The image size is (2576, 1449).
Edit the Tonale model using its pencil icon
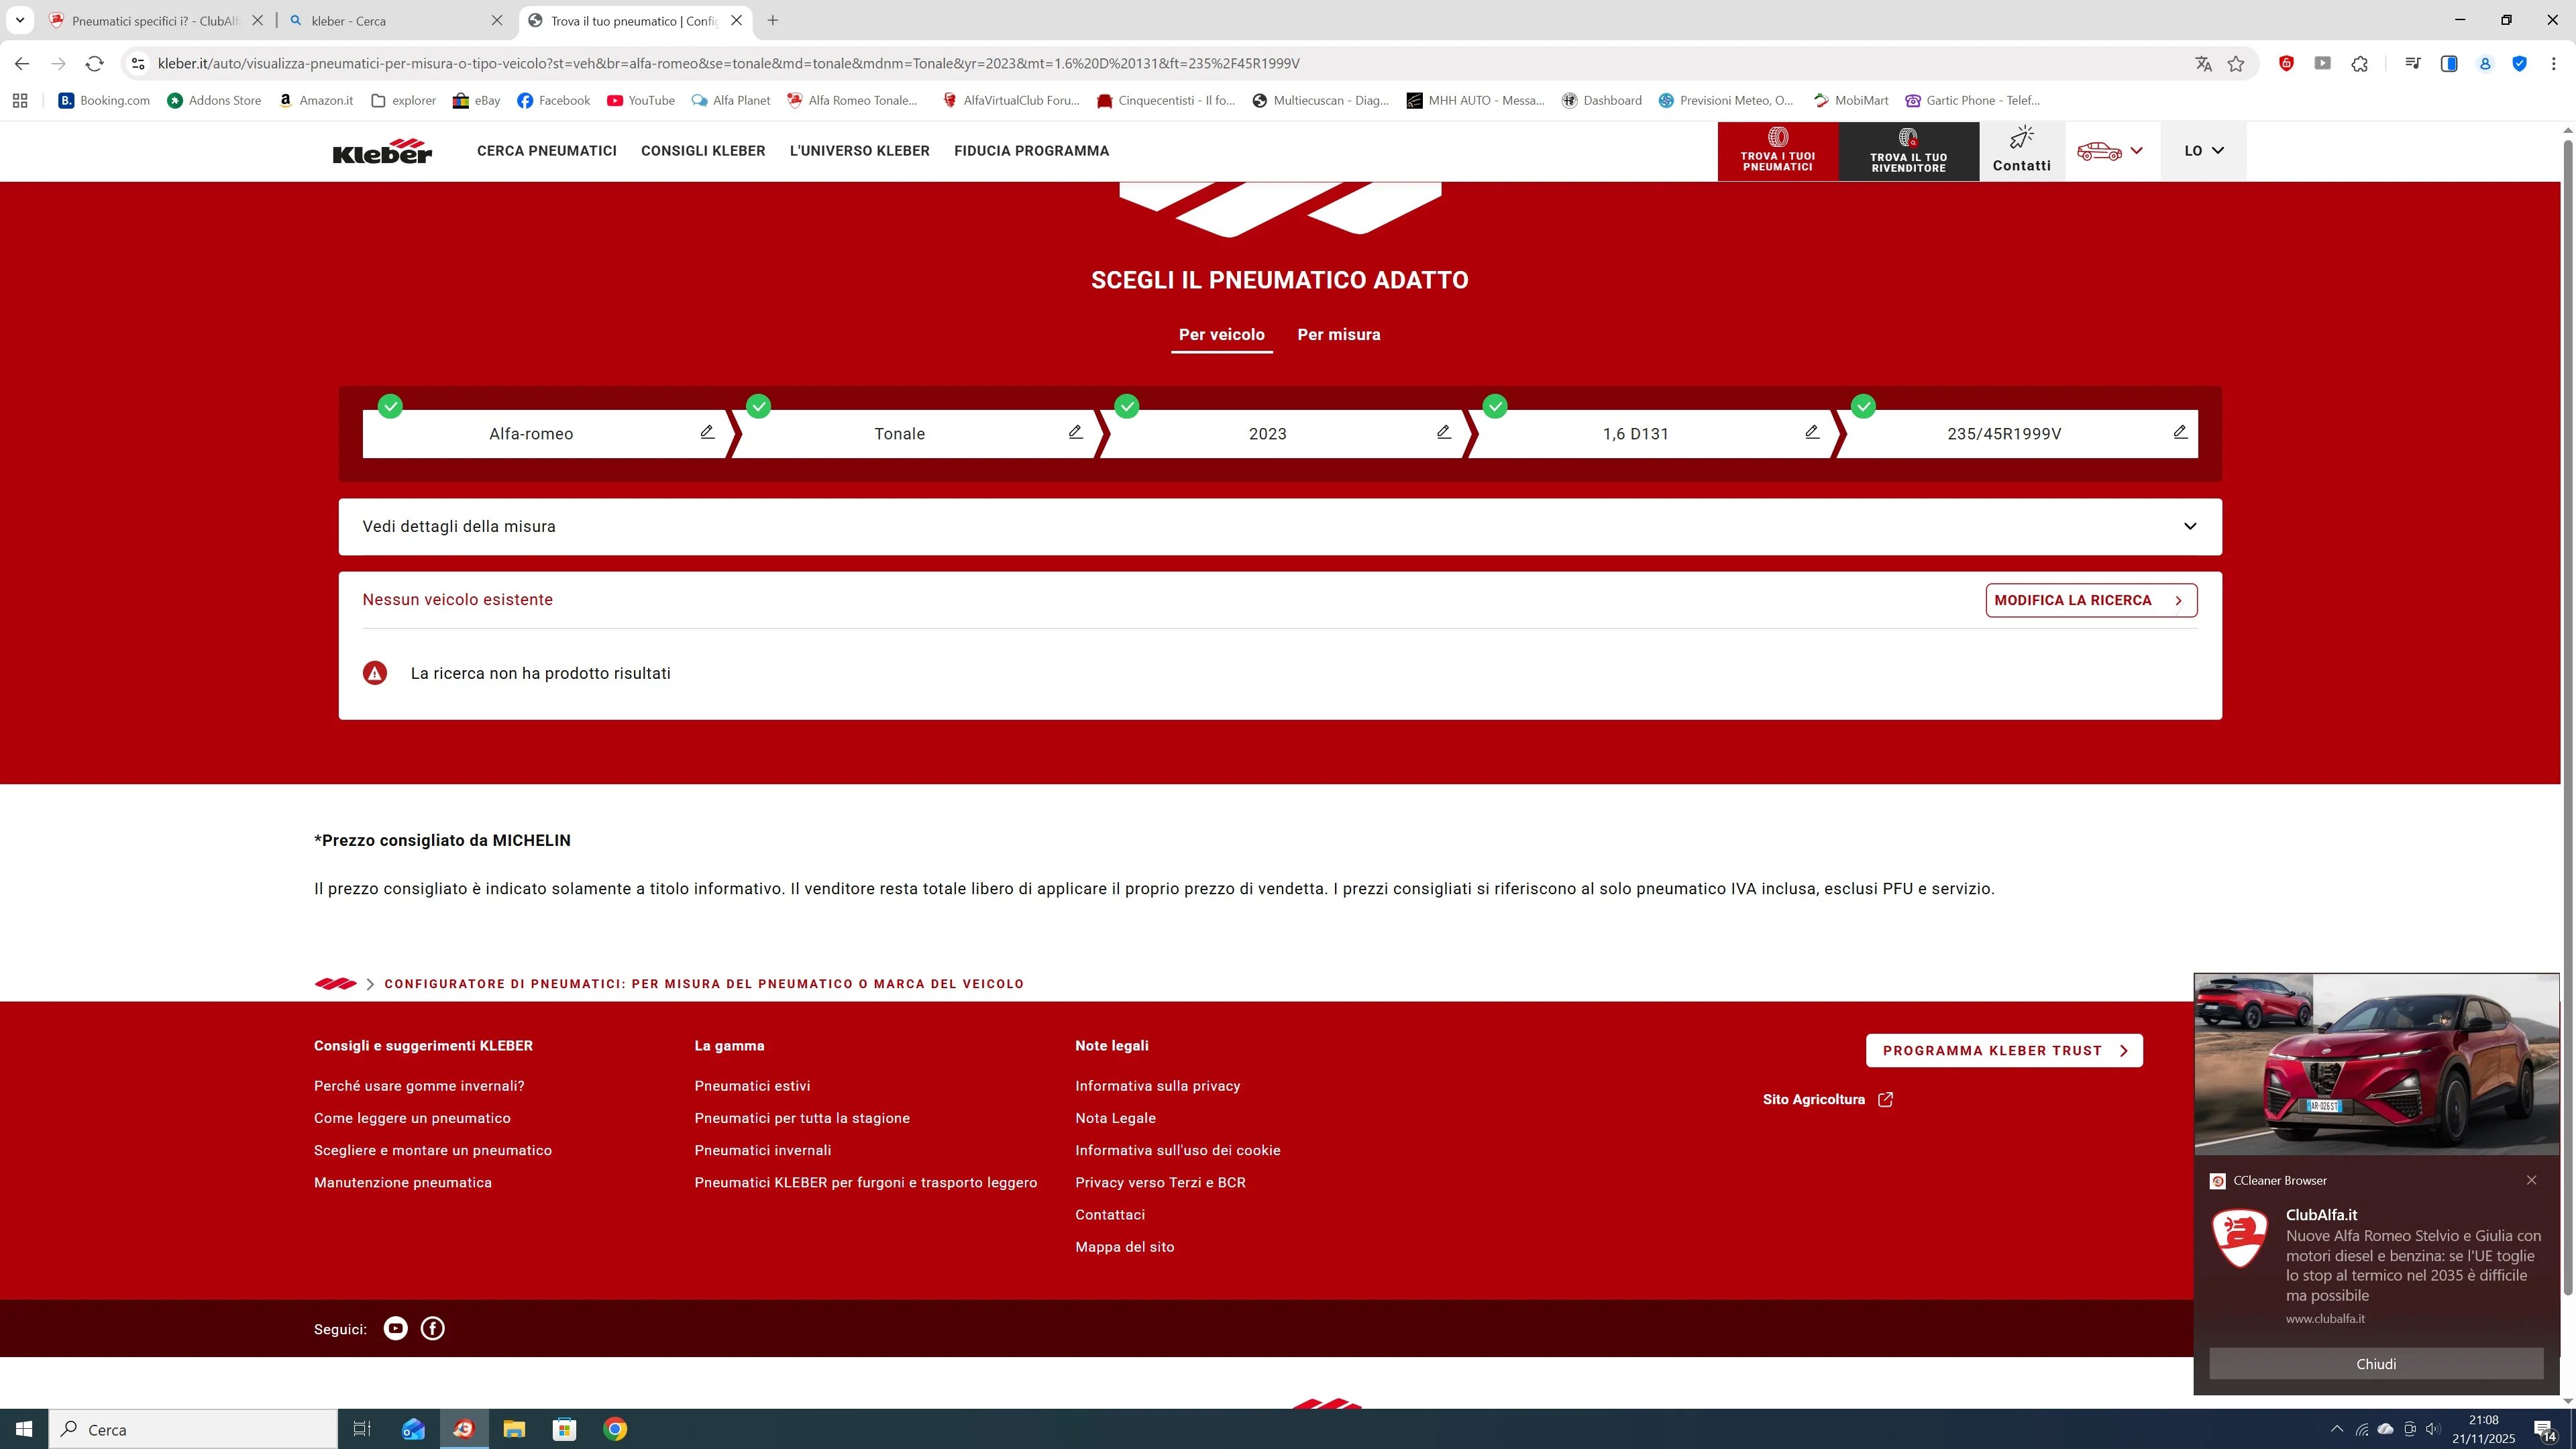pos(1075,432)
